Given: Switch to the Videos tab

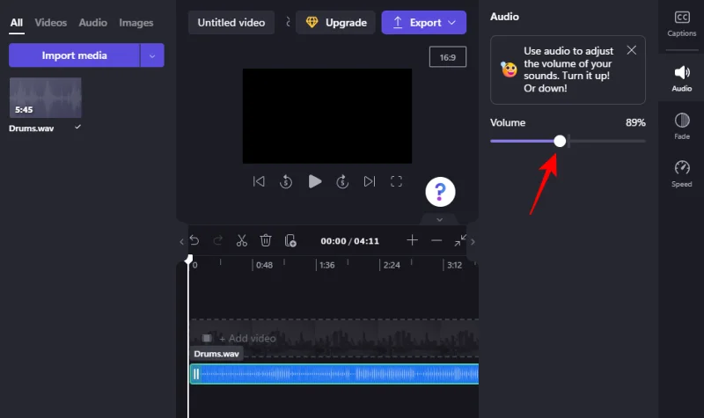Looking at the screenshot, I should (51, 23).
